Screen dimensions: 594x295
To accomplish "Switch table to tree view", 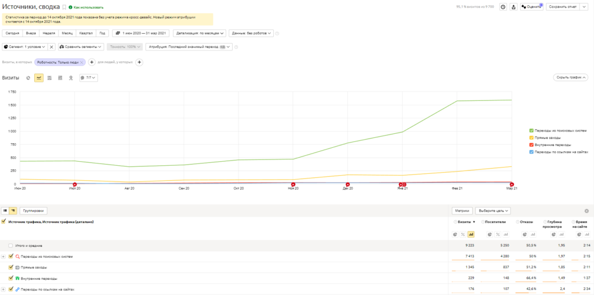I will (x=13, y=210).
